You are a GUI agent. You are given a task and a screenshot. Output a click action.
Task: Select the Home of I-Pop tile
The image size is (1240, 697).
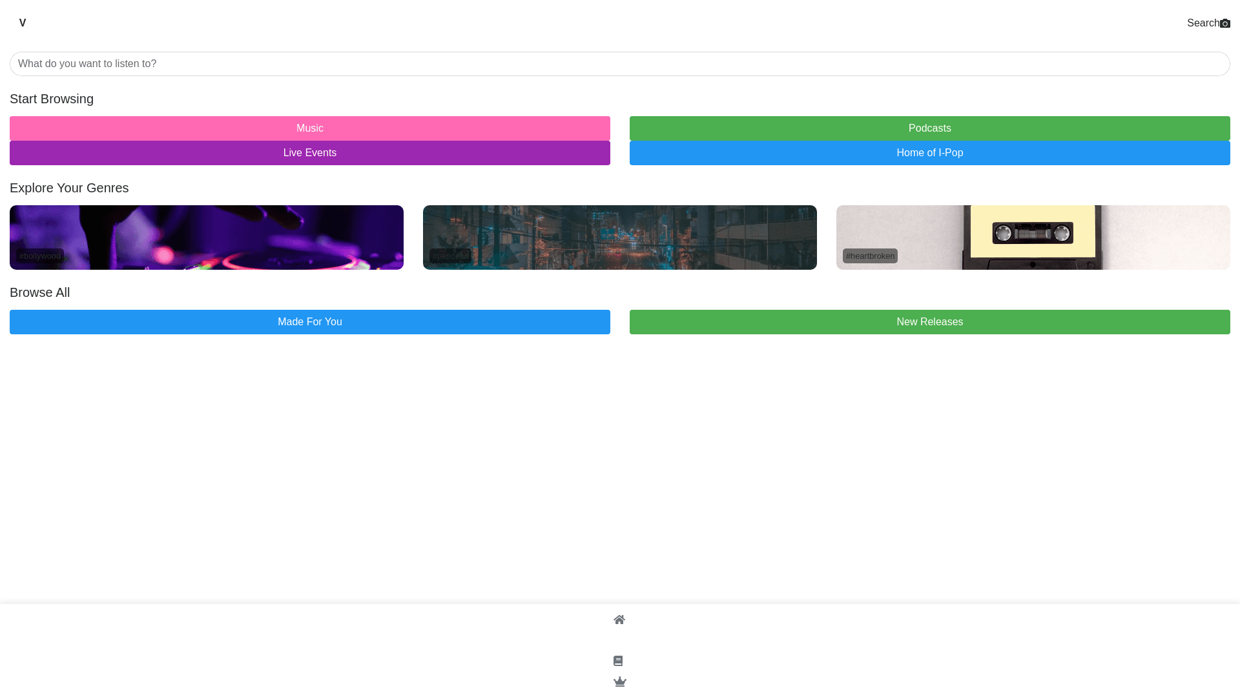click(x=929, y=153)
